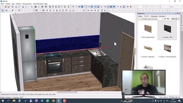Image resolution: width=183 pixels, height=103 pixels.
Task: Select the Скиналь - МДФ-фото library thumbnail
Action: 148,50
